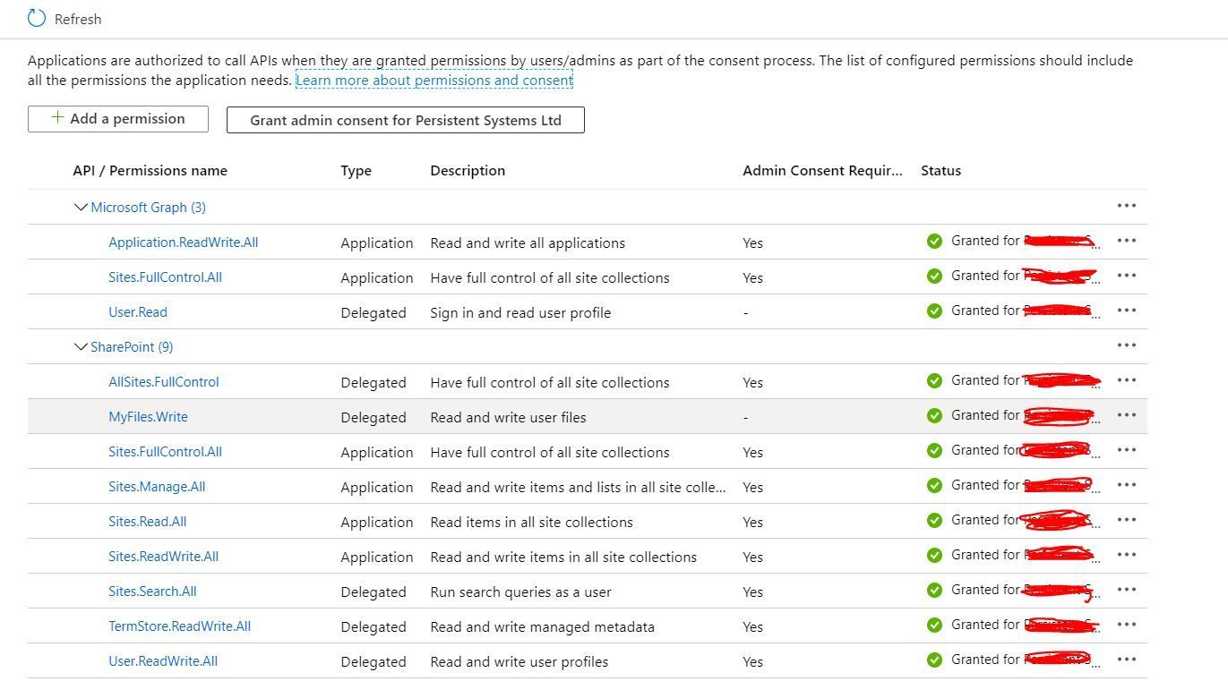Click the Admin Consent Required column header
Screen dimensions: 1228x698
[821, 170]
